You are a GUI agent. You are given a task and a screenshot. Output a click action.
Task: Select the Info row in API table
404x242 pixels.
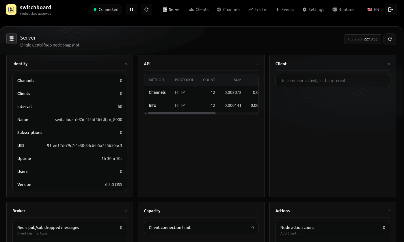pyautogui.click(x=201, y=105)
